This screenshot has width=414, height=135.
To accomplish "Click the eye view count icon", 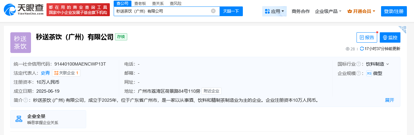I will pyautogui.click(x=348, y=49).
